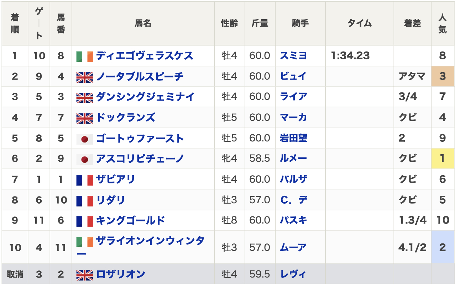Click margin アタマ in ノータブルスピーチ row
The image size is (455, 285).
point(412,76)
